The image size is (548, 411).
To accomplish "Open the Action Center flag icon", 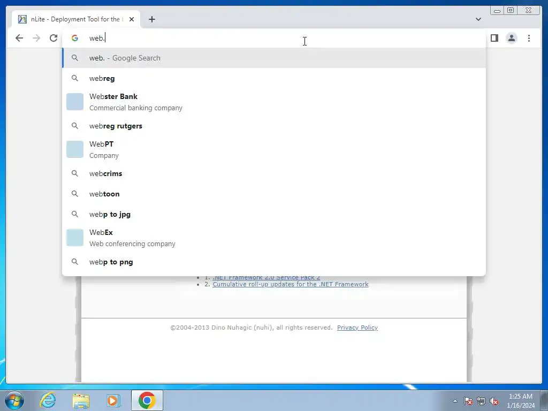I will pos(468,401).
